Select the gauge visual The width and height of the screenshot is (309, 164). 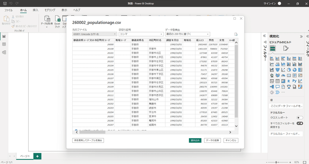283,75
